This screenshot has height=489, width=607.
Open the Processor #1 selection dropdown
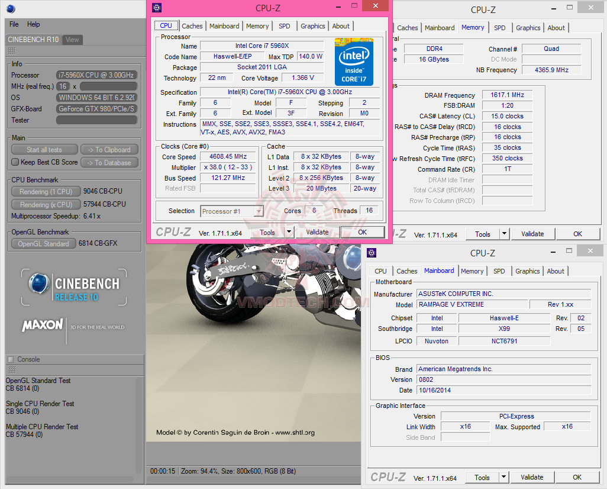coord(259,211)
